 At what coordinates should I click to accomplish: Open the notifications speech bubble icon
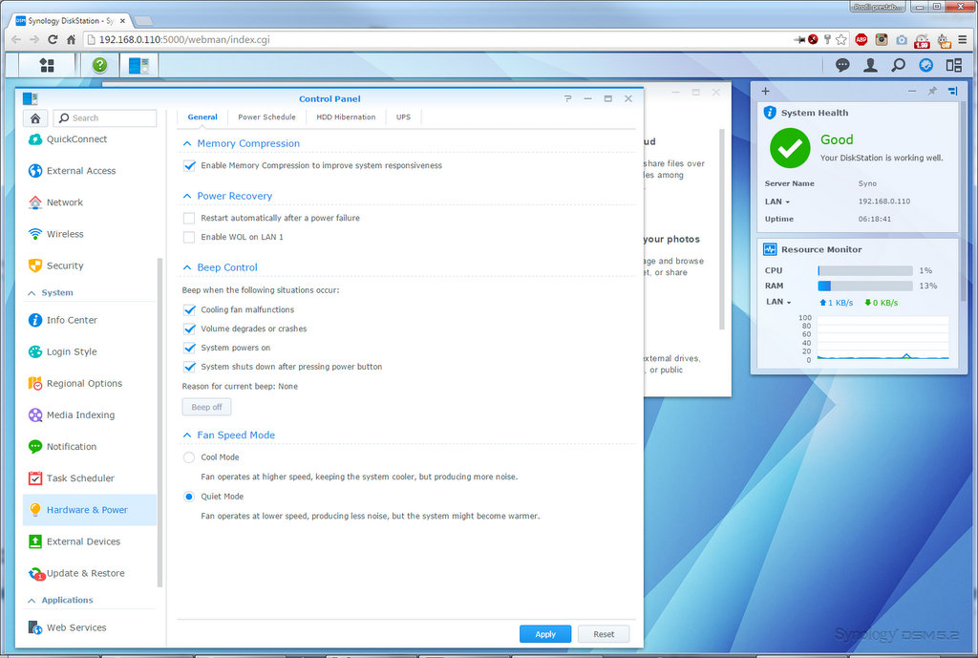(842, 65)
